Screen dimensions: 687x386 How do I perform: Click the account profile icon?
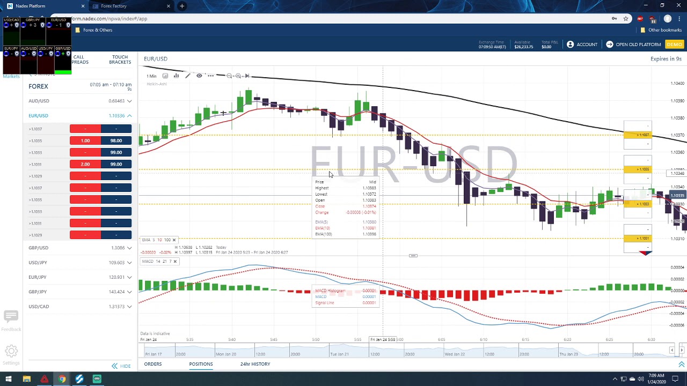pyautogui.click(x=570, y=44)
